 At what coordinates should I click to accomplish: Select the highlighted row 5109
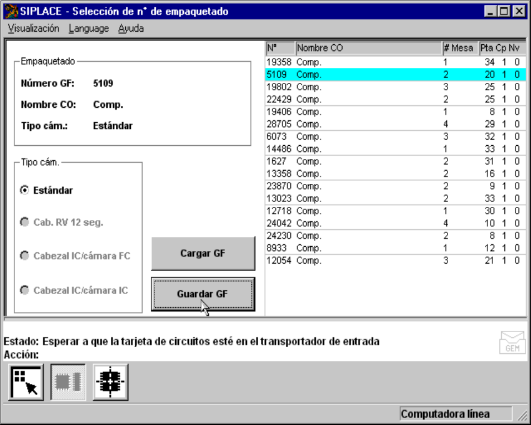pyautogui.click(x=396, y=75)
